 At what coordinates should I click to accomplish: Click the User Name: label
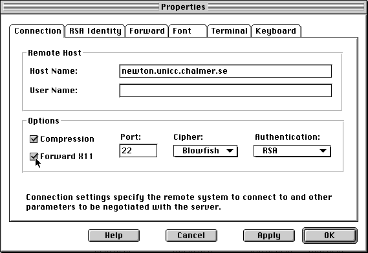pos(54,91)
